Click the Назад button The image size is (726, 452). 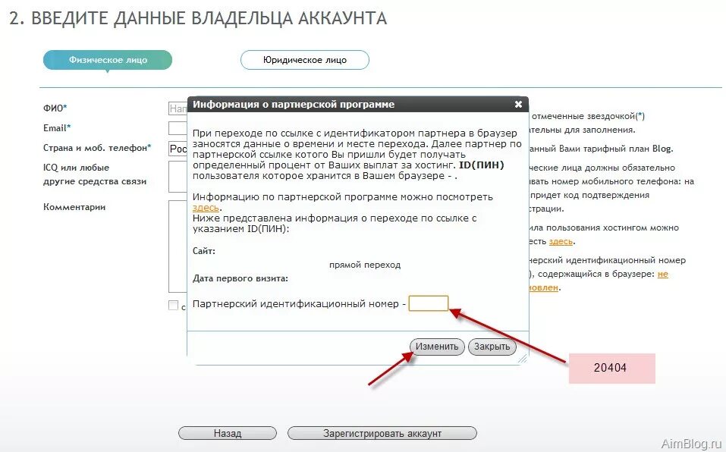[x=228, y=434]
